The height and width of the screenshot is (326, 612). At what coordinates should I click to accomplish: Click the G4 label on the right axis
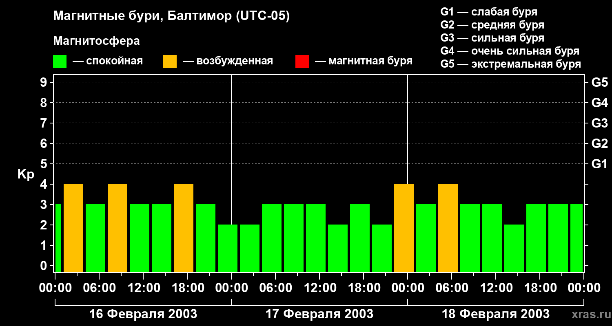tap(599, 103)
